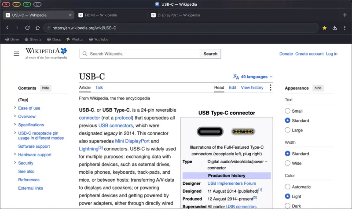This screenshot has width=352, height=209.
Task: Expand the Ease of use section
Action: click(15, 108)
